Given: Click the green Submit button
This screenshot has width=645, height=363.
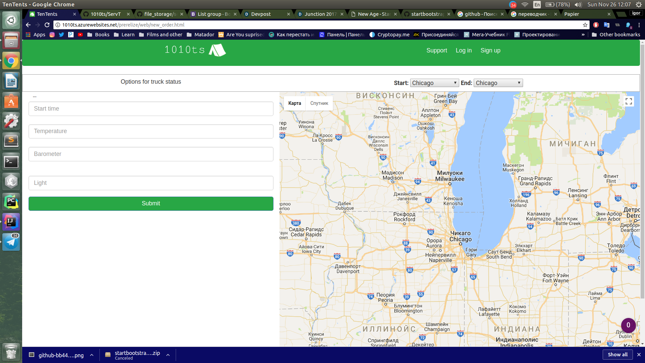Looking at the screenshot, I should [x=151, y=203].
